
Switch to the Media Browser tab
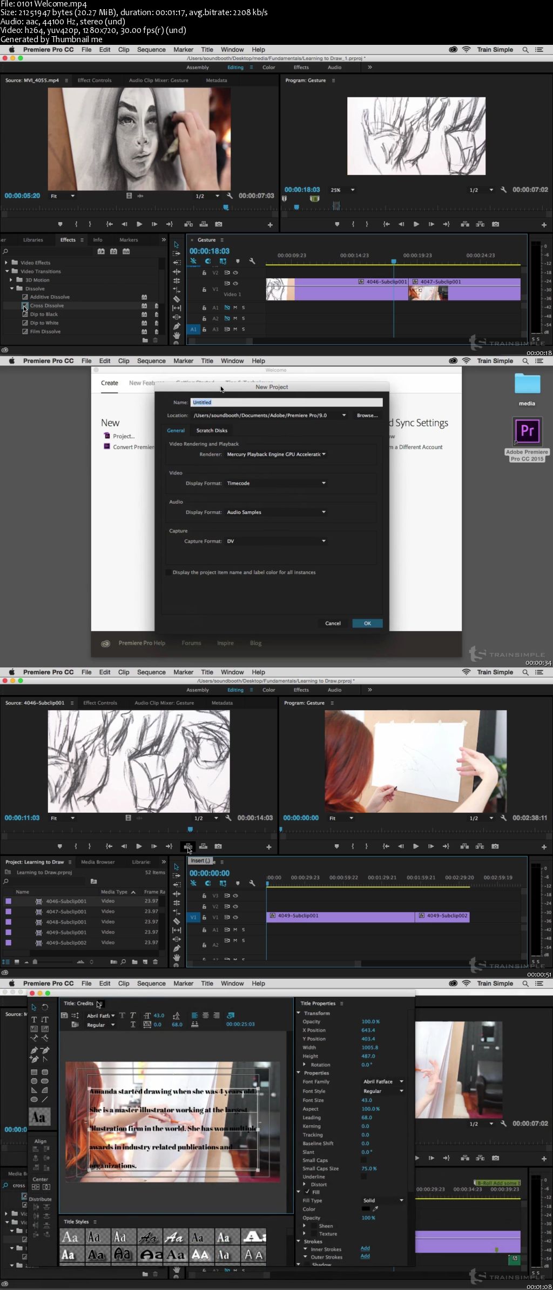[98, 862]
